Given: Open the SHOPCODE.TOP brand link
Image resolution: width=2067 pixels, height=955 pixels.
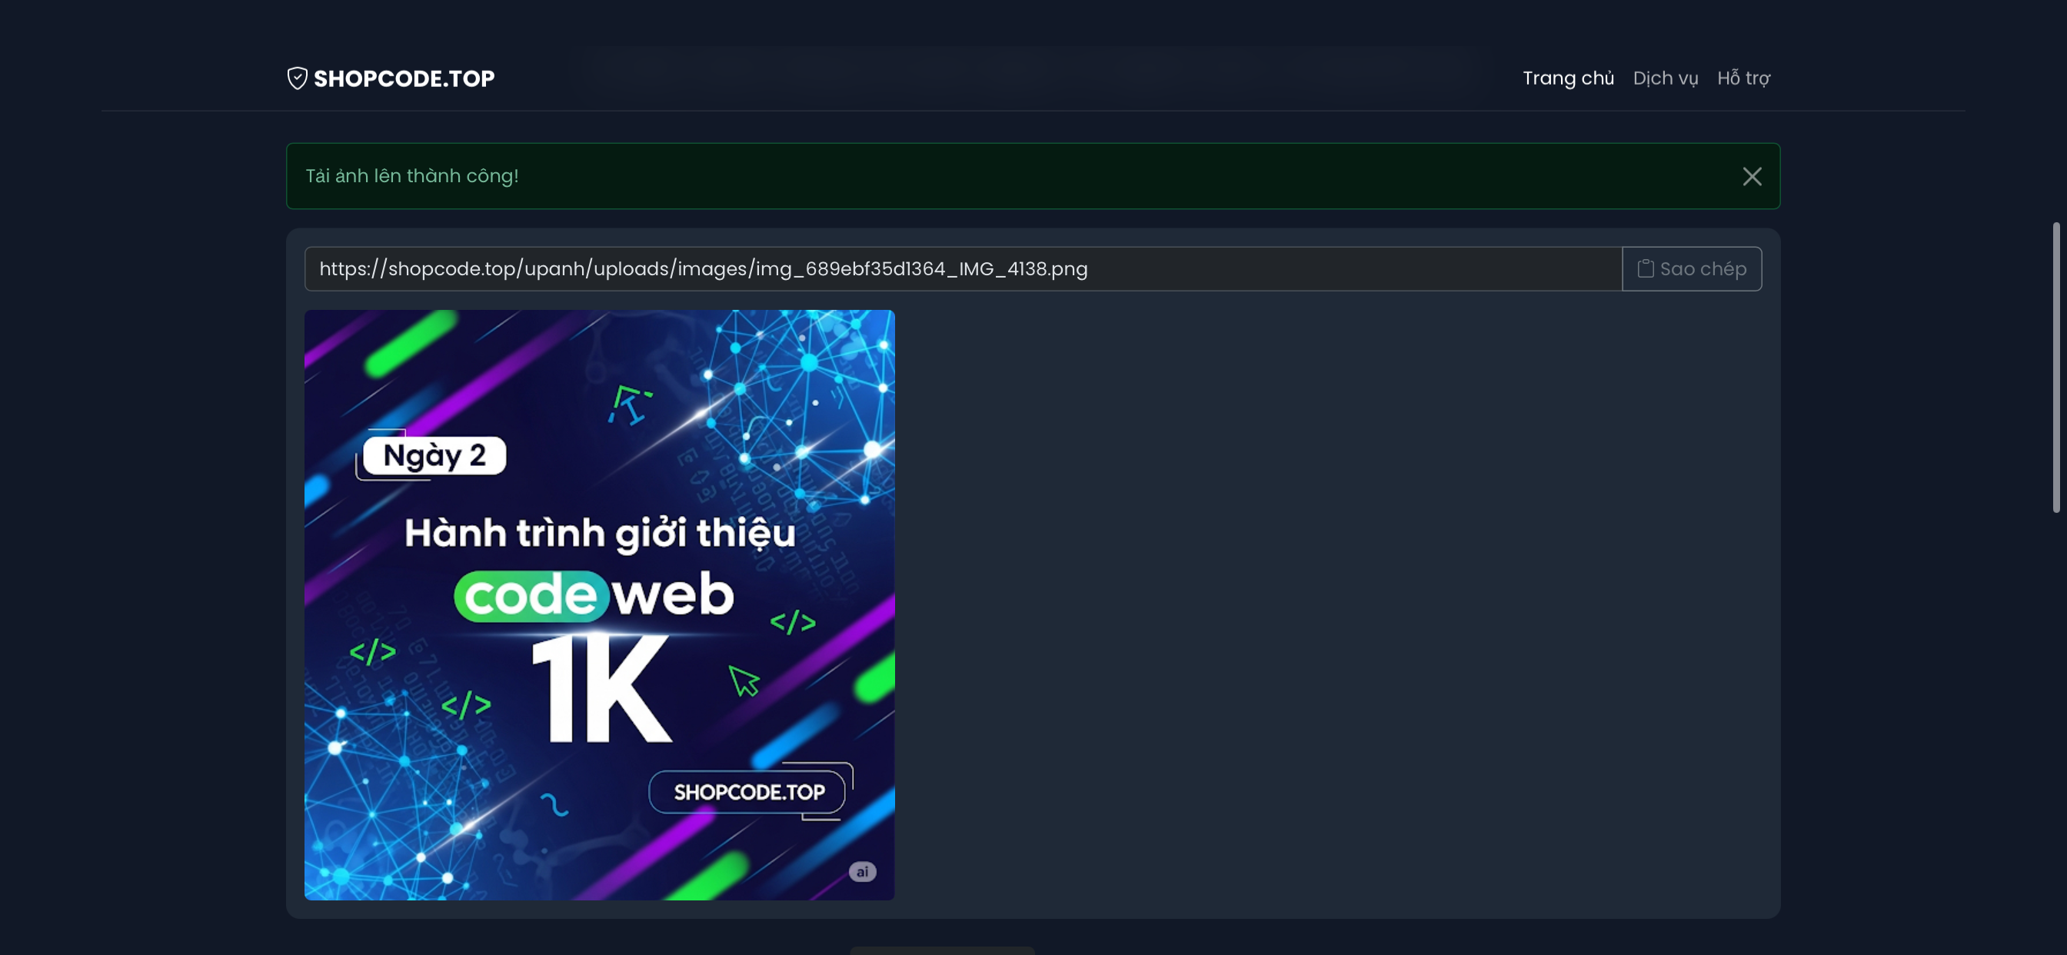Looking at the screenshot, I should coord(391,78).
